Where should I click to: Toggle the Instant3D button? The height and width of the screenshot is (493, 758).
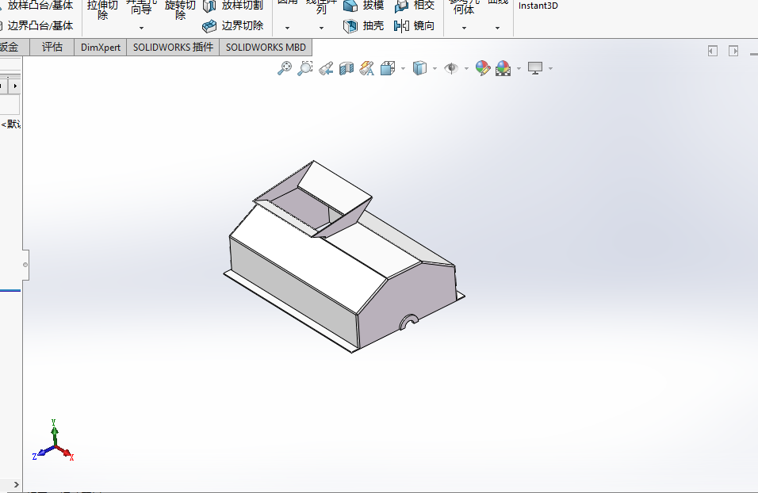click(538, 6)
